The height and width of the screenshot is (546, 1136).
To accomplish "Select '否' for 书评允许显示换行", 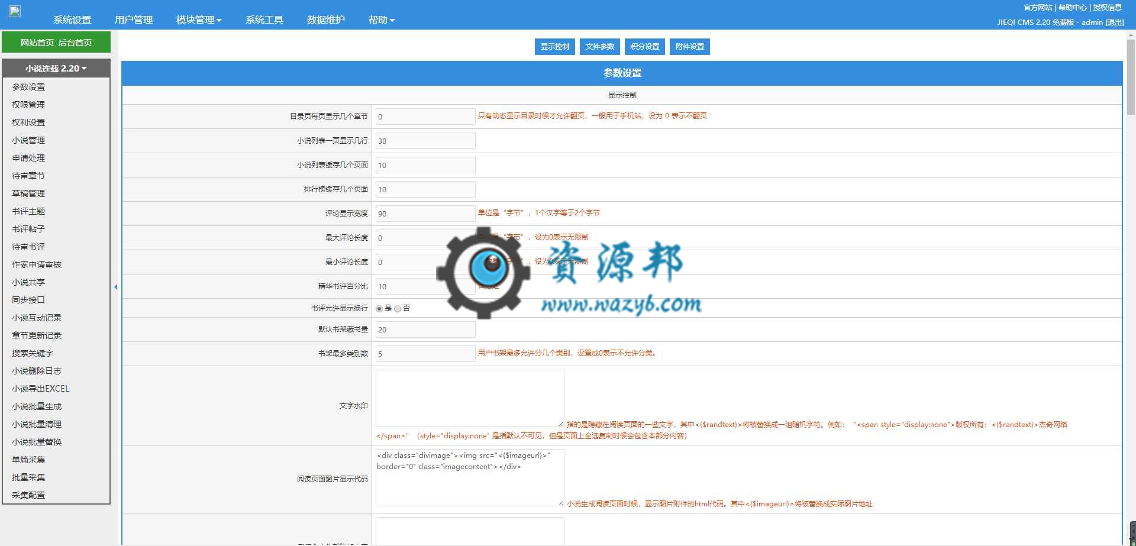I will tap(398, 309).
